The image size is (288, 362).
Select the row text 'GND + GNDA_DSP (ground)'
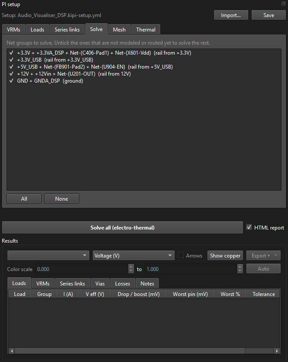(x=50, y=81)
